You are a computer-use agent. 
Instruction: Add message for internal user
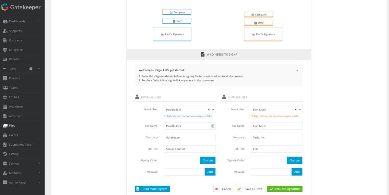click(x=210, y=172)
